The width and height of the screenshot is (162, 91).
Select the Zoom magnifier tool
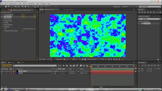[9, 7]
